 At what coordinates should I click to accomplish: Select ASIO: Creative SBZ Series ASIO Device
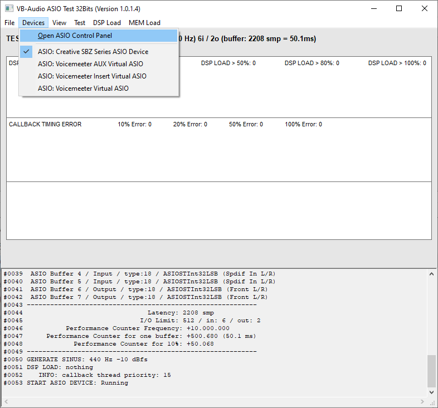[x=99, y=52]
